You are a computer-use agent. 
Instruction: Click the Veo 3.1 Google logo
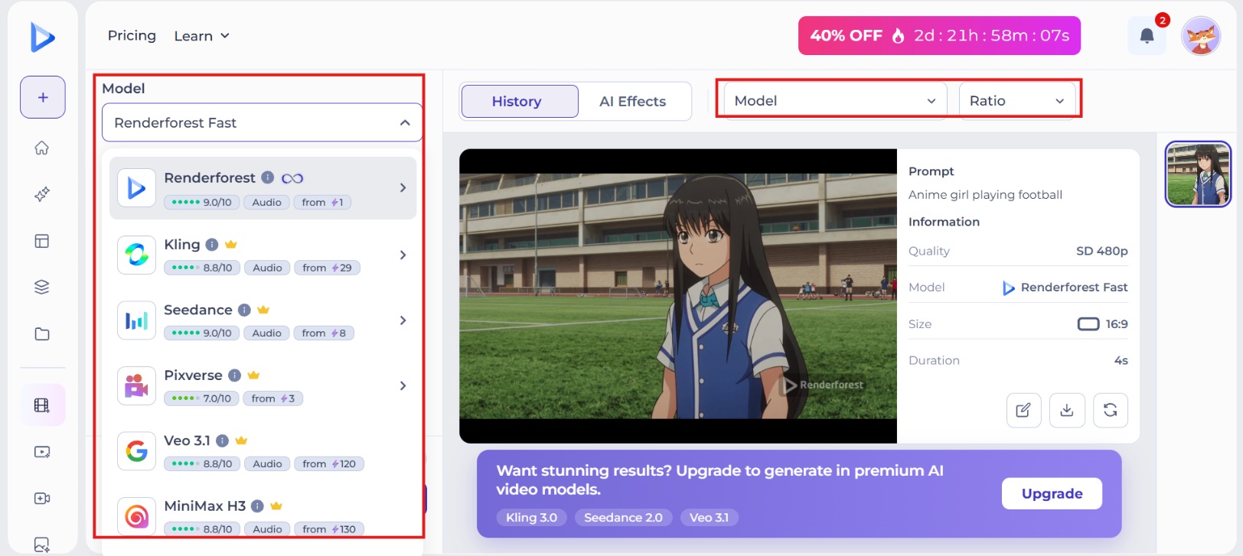(x=136, y=451)
